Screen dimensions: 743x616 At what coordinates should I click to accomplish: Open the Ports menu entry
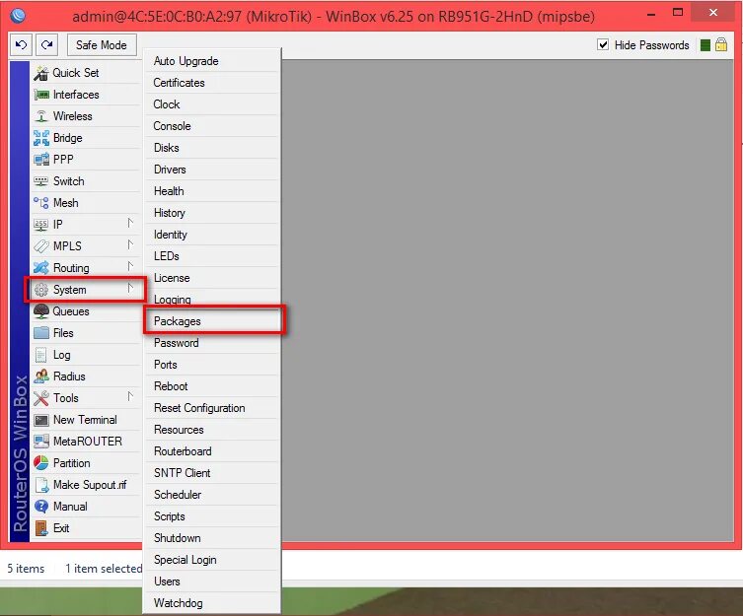tap(212, 365)
